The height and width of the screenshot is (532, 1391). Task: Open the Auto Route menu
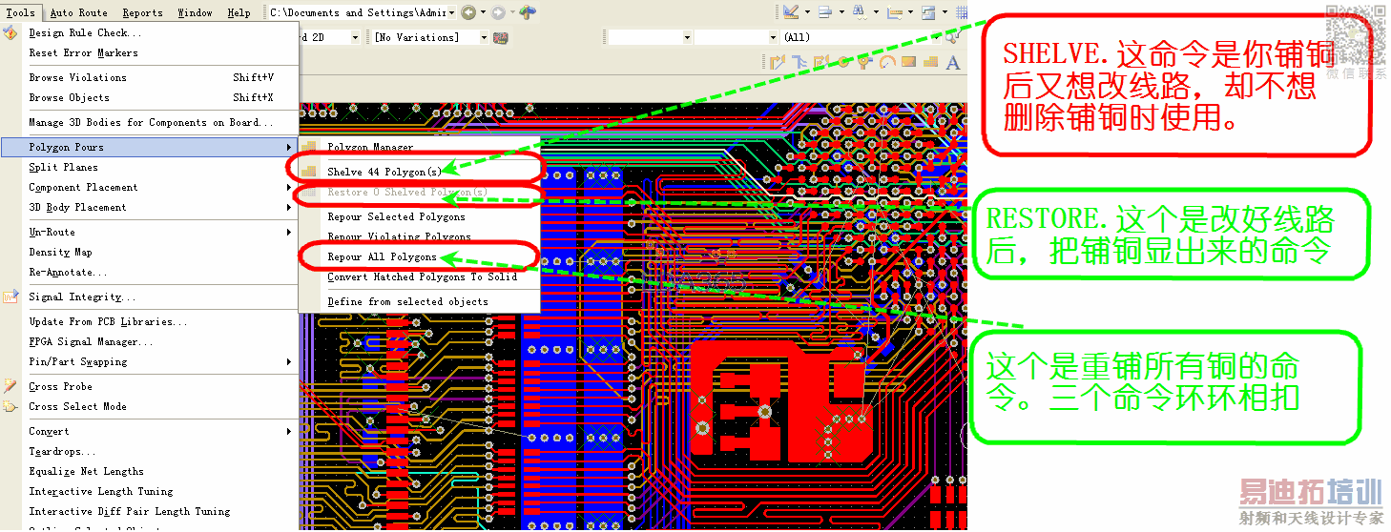tap(78, 12)
